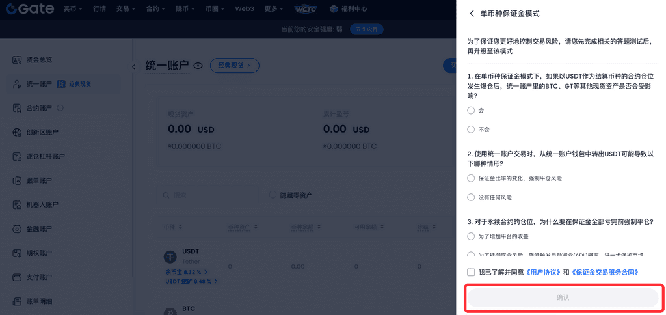Open the 《用户协议》 link
Screen dimensions: 666x315
pos(543,272)
